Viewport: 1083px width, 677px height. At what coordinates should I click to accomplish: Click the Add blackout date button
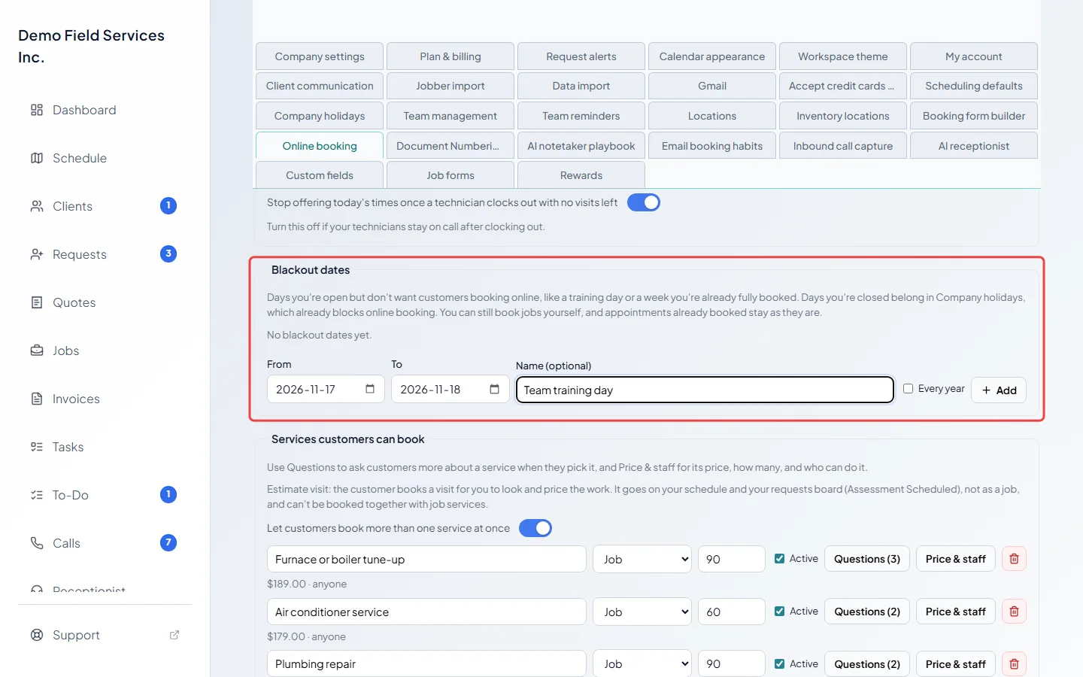999,390
